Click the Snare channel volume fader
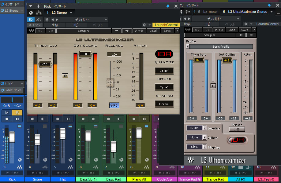 (37, 139)
